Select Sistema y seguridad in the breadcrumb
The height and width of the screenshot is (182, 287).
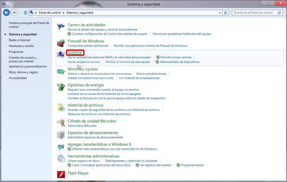[80, 13]
